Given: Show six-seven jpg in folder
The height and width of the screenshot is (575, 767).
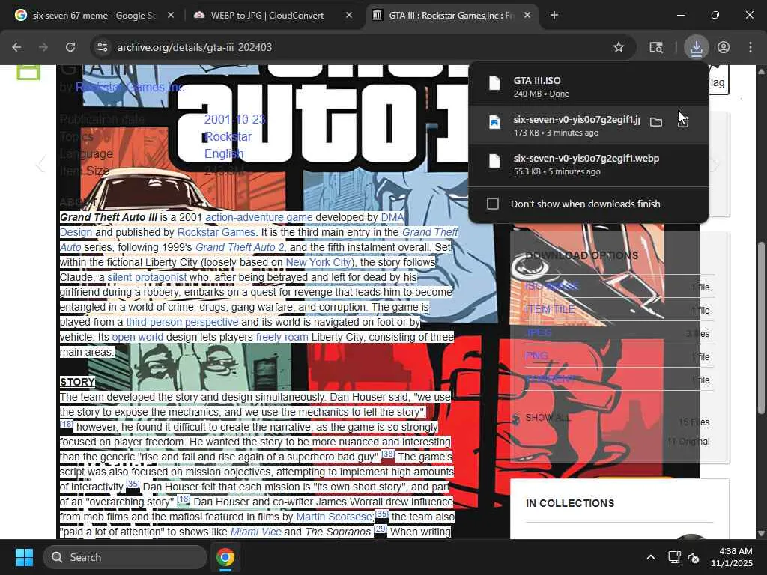Looking at the screenshot, I should click(x=656, y=122).
